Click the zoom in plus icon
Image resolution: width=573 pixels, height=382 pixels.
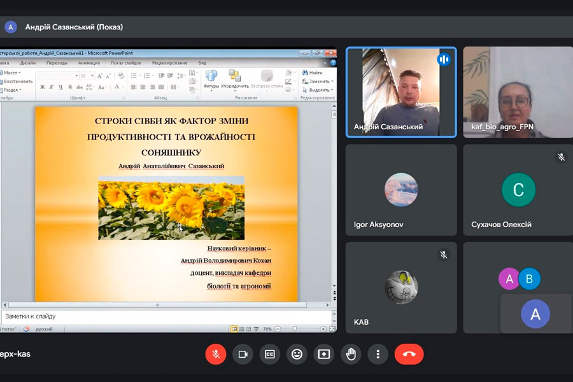click(323, 329)
